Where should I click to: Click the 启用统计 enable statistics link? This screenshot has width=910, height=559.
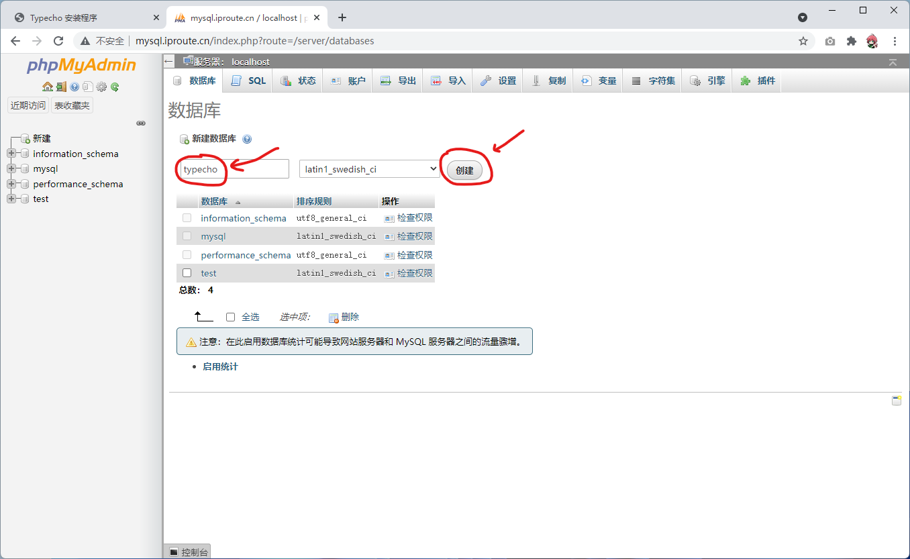pos(219,367)
